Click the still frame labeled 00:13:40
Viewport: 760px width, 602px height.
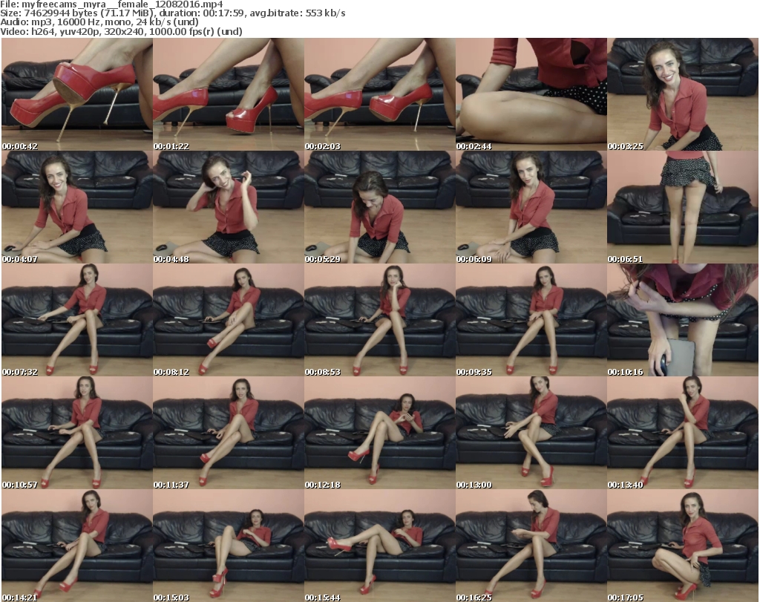pos(683,433)
